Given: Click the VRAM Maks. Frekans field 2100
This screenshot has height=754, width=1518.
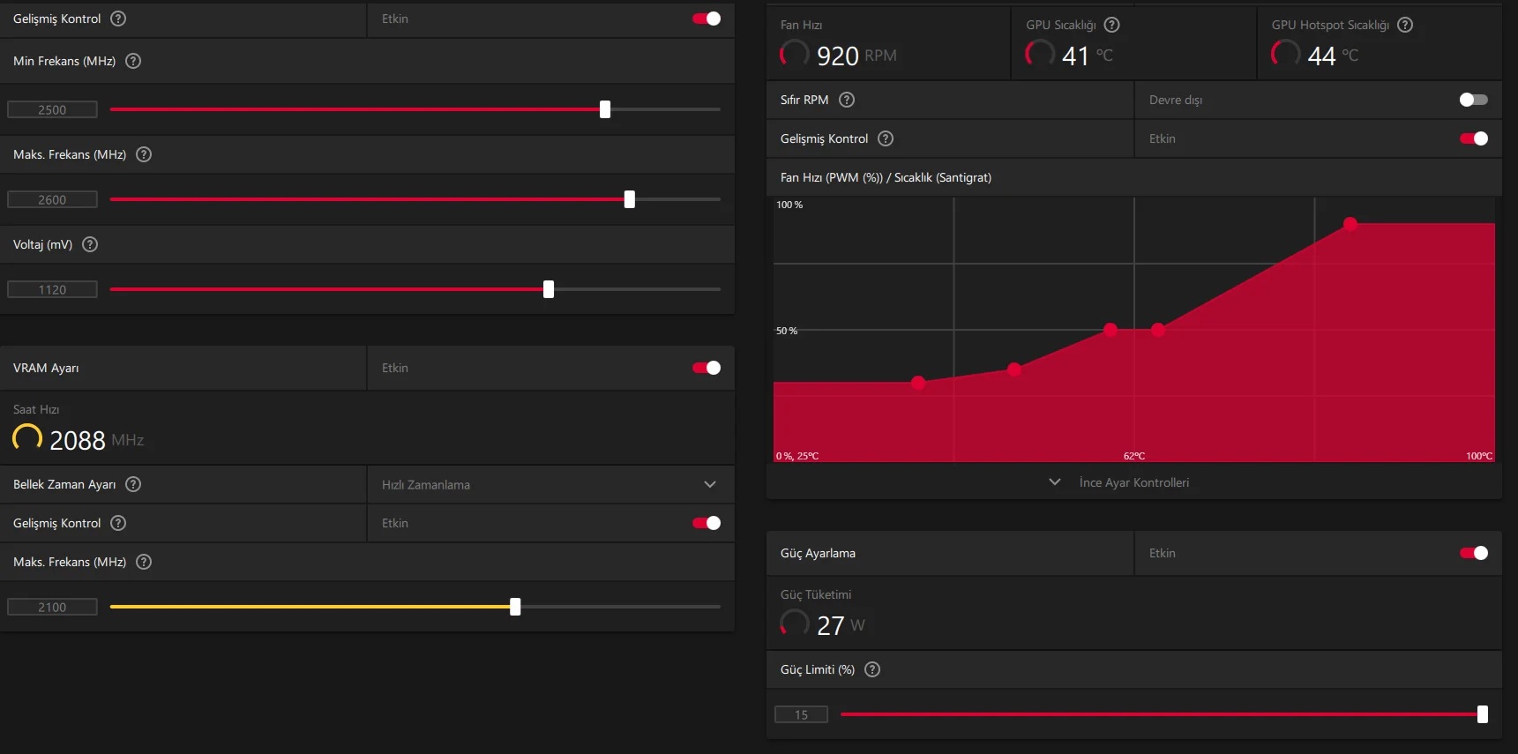Looking at the screenshot, I should [x=52, y=607].
